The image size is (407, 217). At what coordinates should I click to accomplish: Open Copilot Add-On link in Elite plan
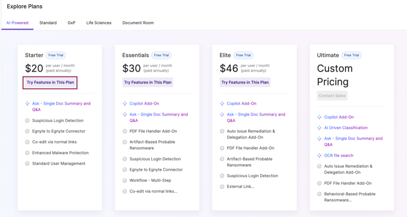tap(242, 104)
